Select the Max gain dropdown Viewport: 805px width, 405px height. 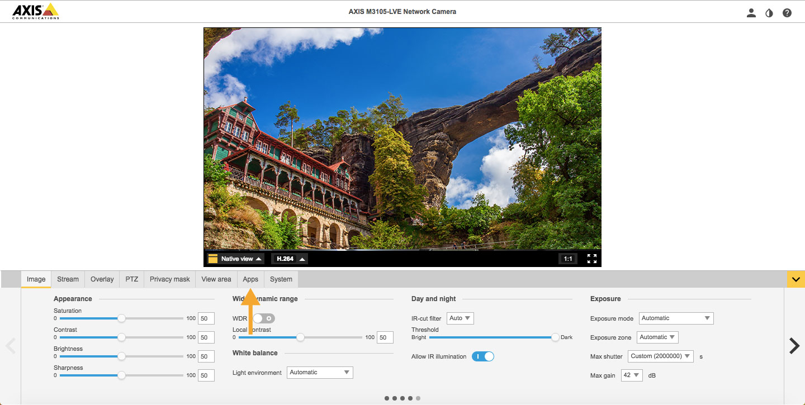(x=632, y=375)
